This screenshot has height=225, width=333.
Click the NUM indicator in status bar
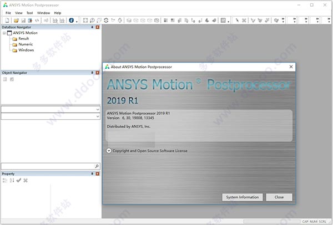314,221
